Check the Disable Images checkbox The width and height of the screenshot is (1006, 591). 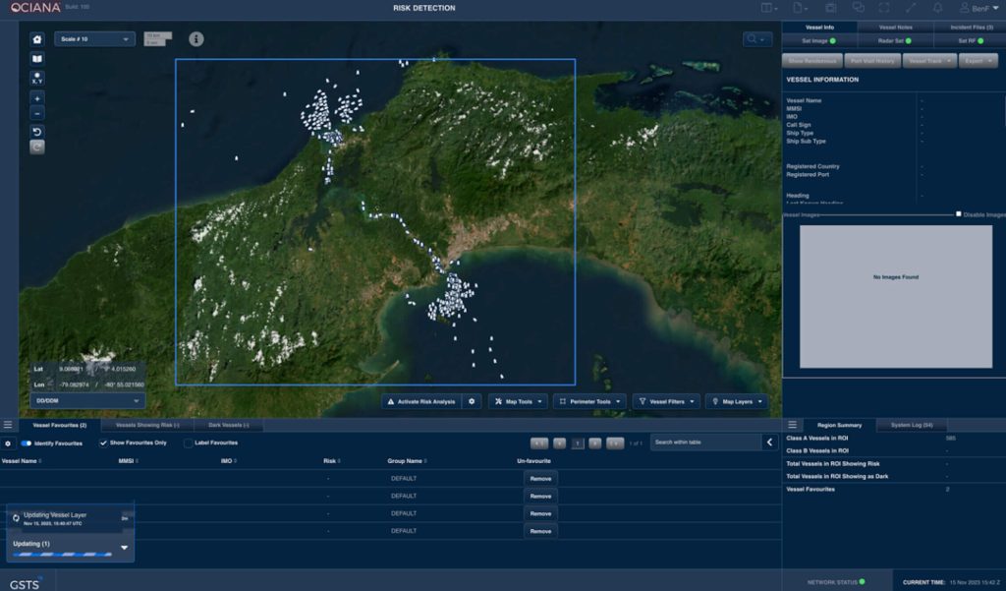tap(959, 213)
